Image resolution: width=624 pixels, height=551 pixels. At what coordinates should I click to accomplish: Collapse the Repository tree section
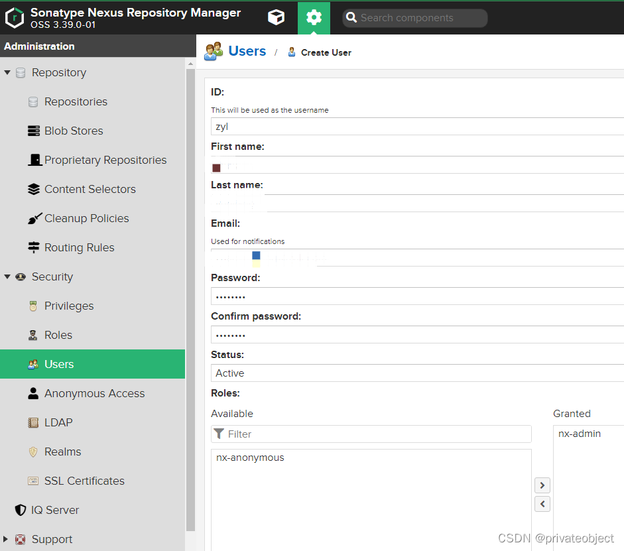click(x=7, y=72)
